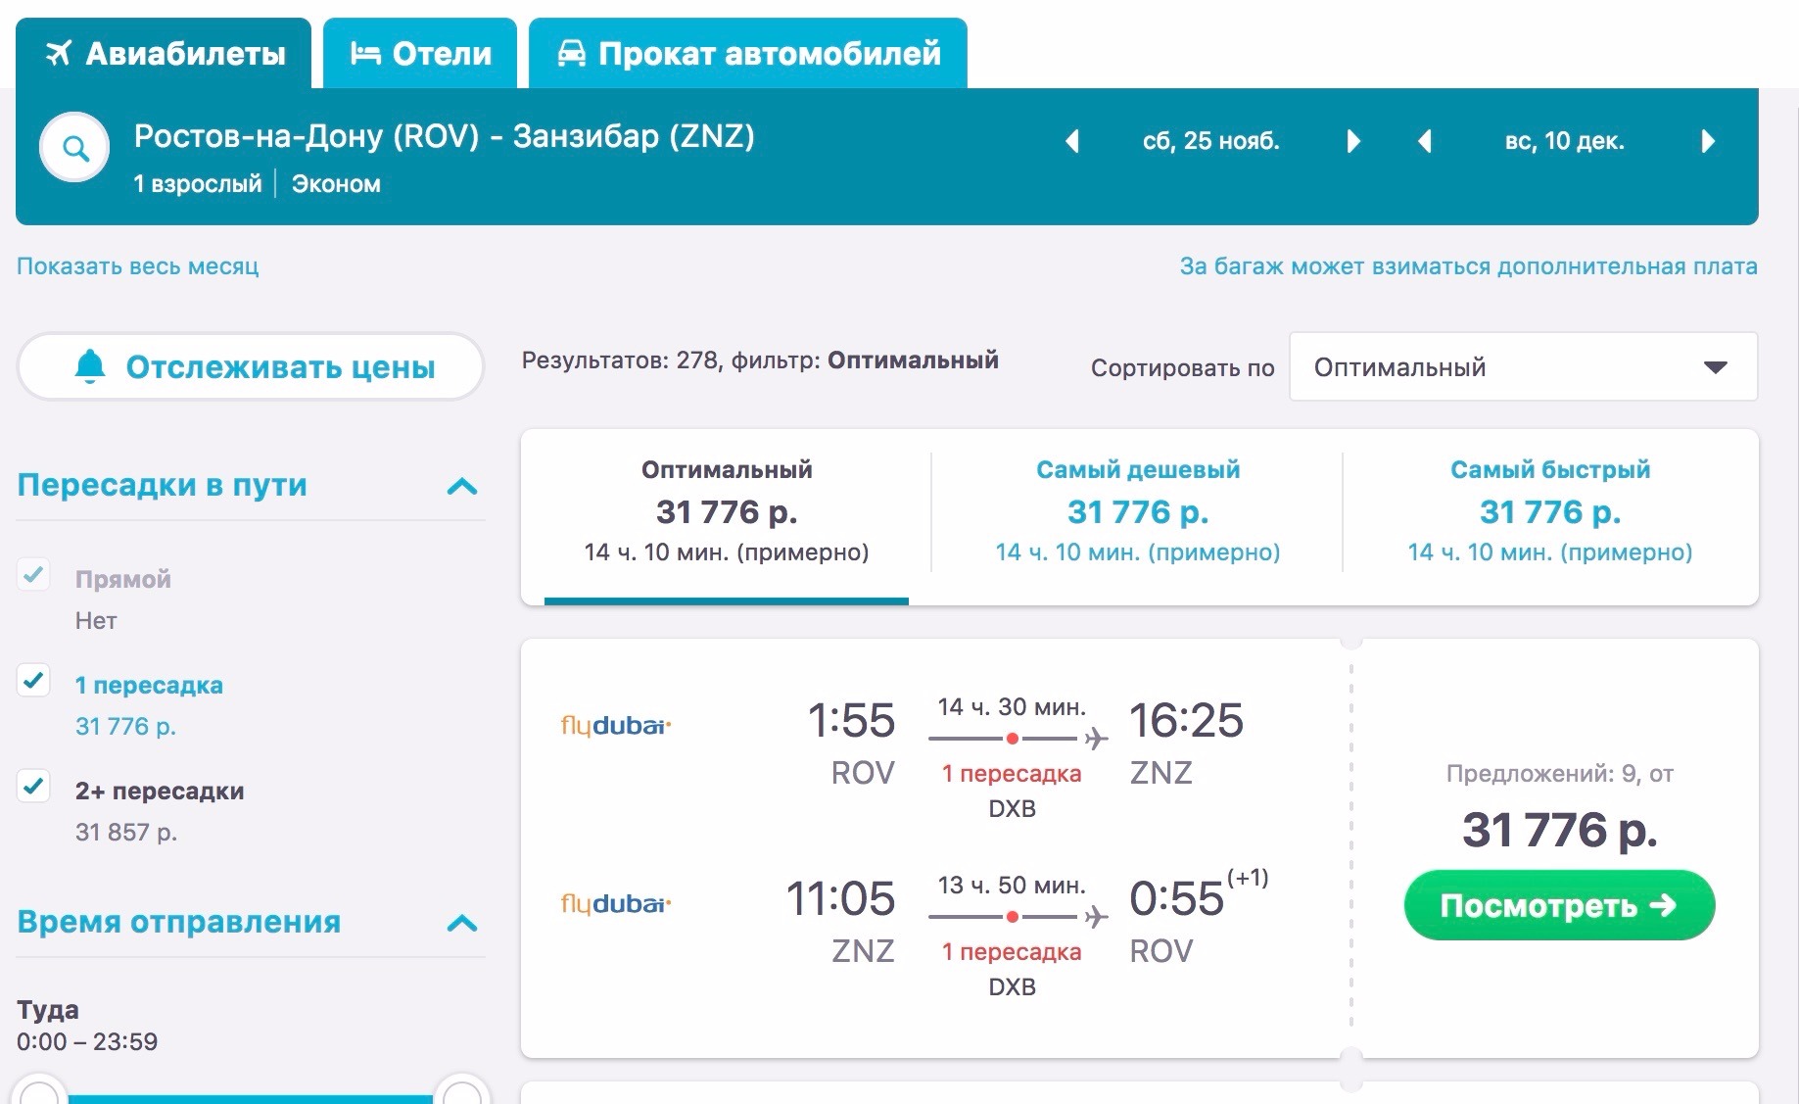Open the baggage extra fee notice link
Viewport: 1799px width, 1104px height.
pos(1468,266)
